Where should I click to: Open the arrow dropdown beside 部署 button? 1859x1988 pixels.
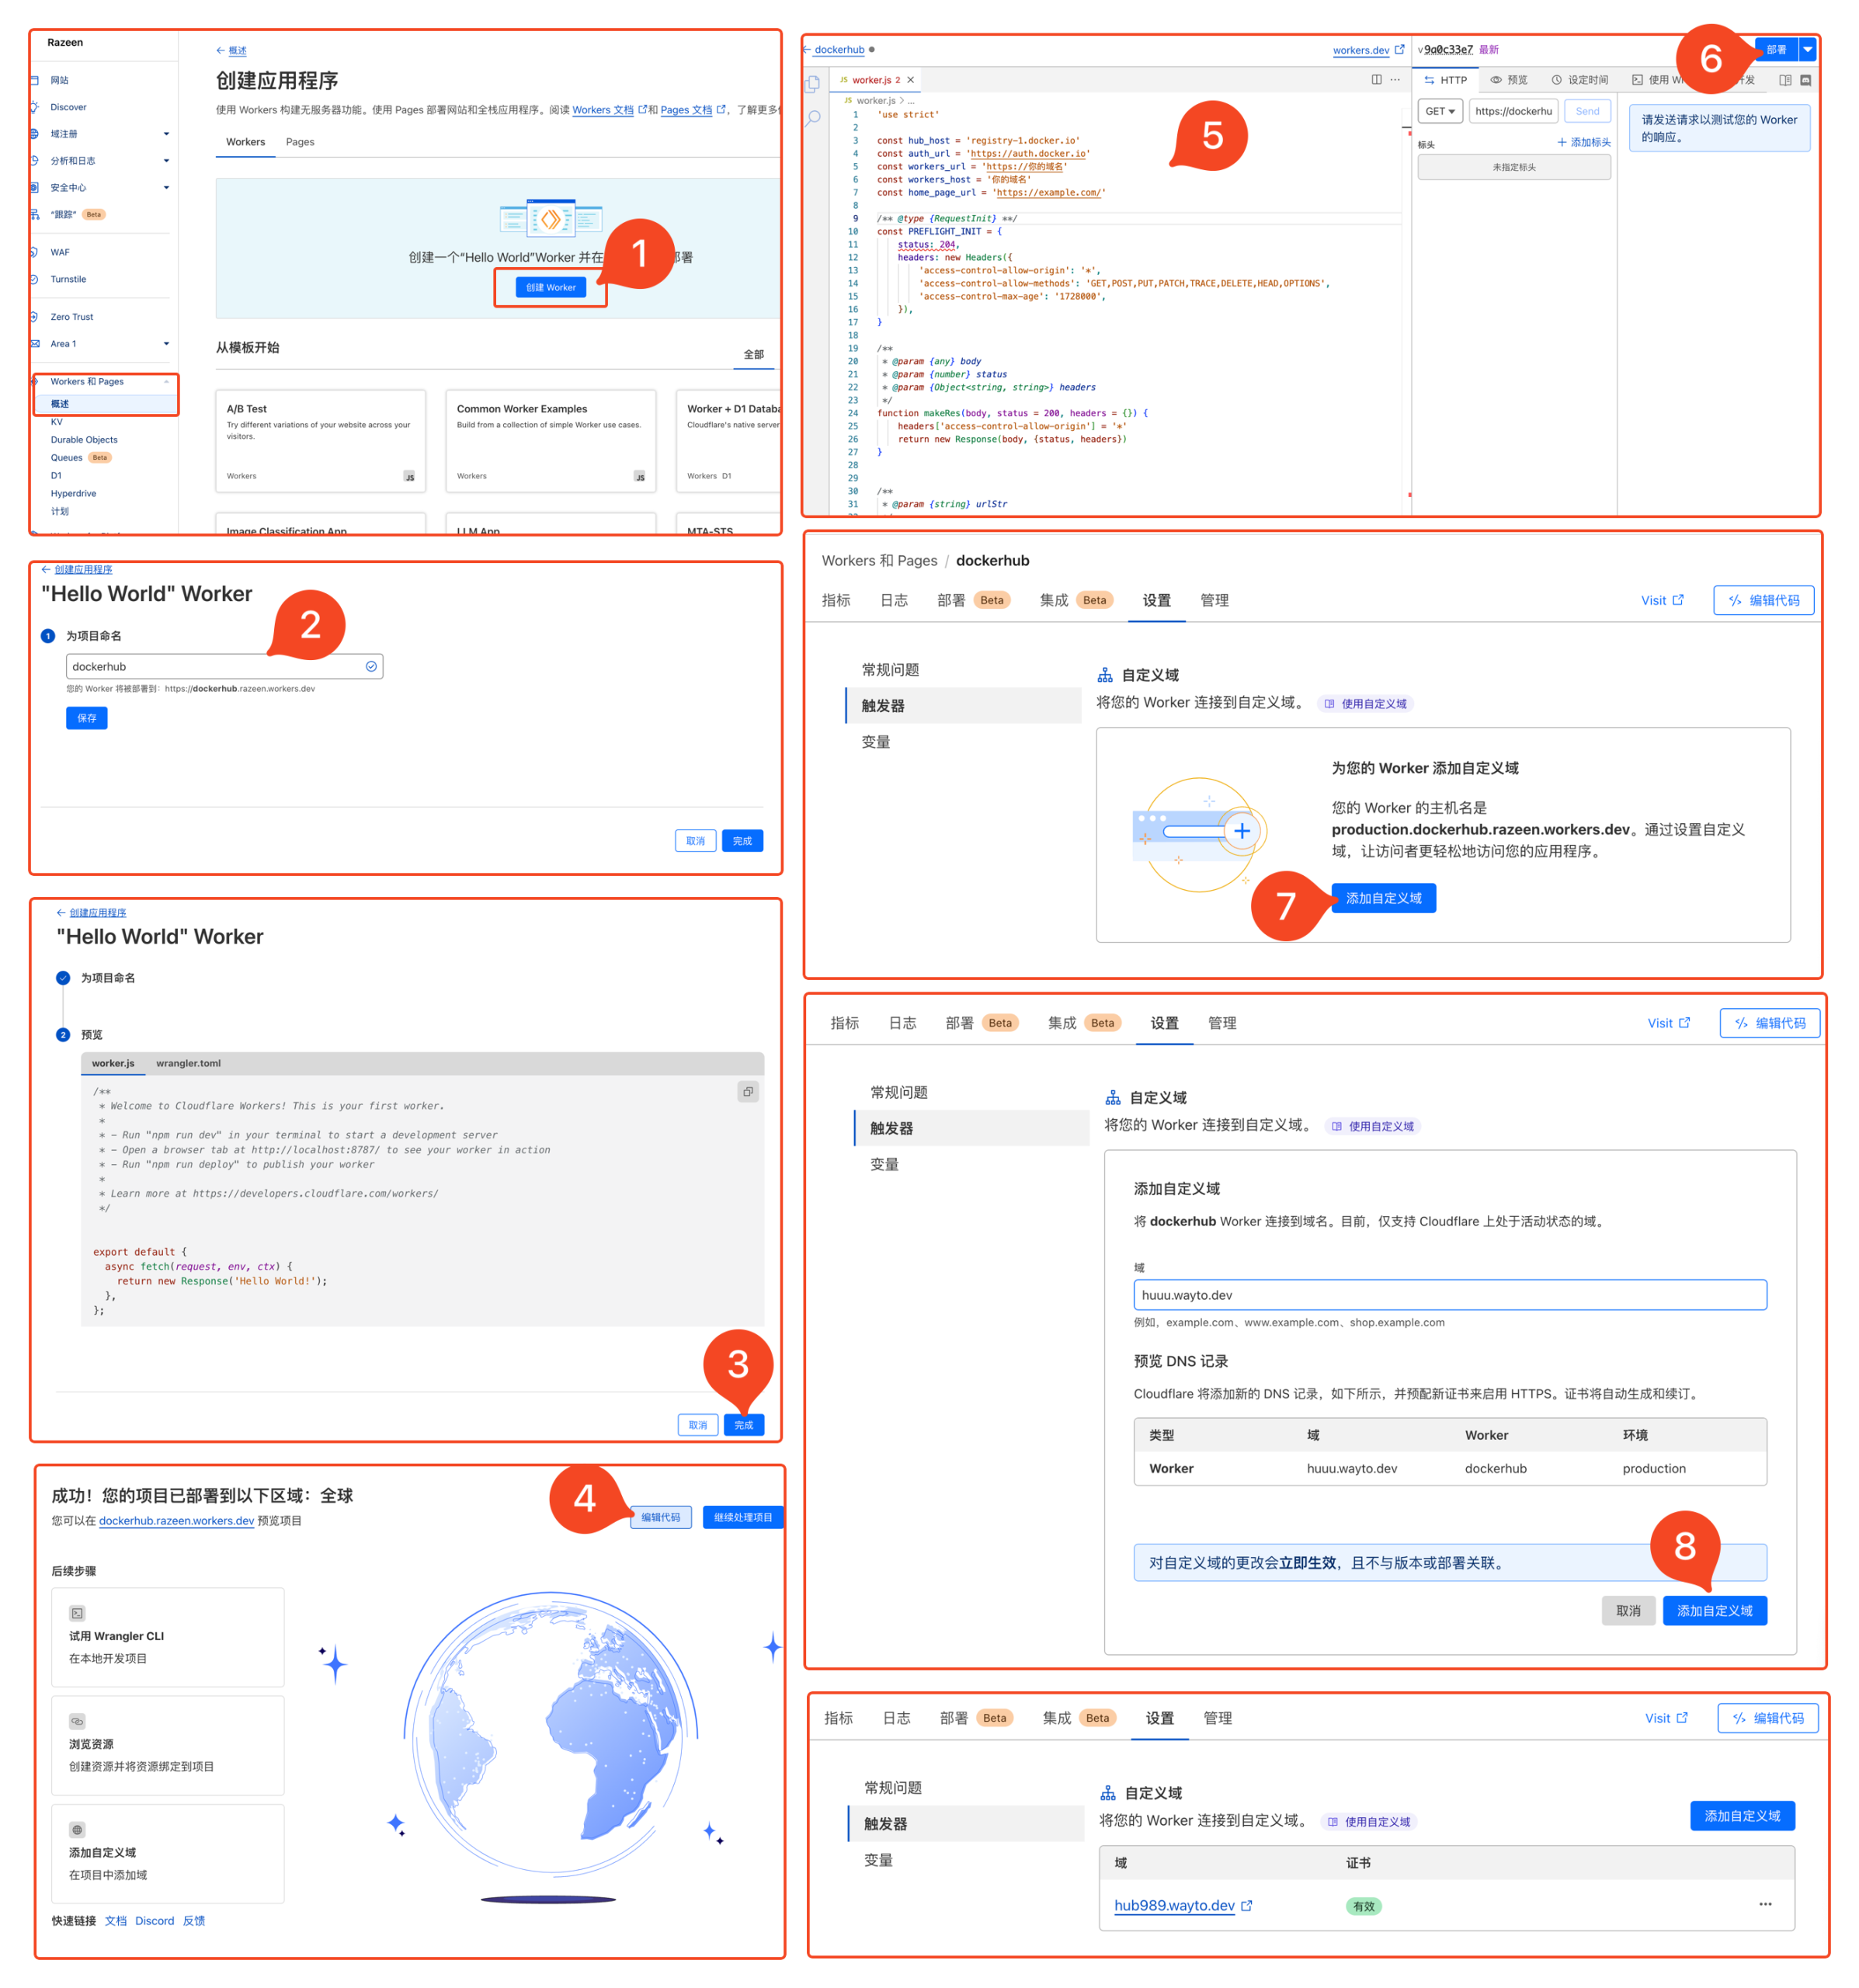(x=1807, y=49)
